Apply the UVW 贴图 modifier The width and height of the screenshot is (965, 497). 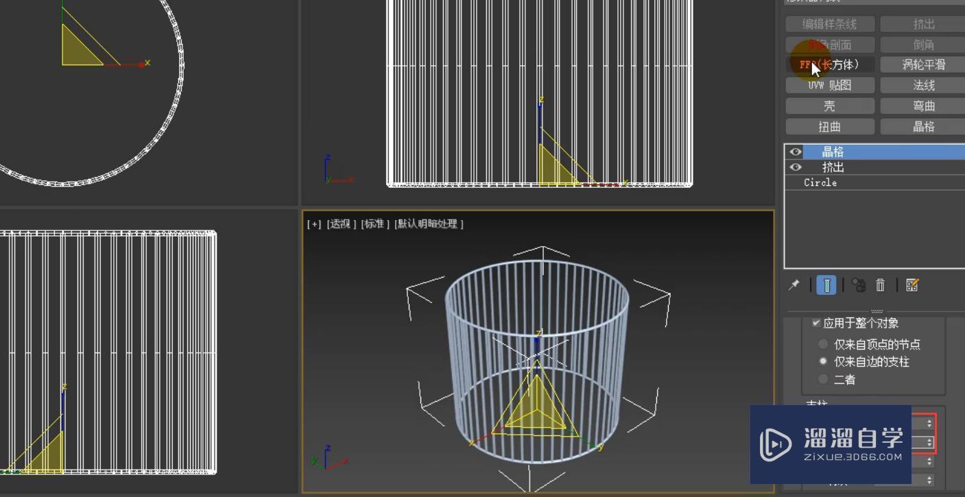pyautogui.click(x=830, y=85)
